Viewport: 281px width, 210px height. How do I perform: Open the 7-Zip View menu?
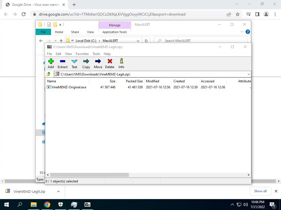pos(68,54)
